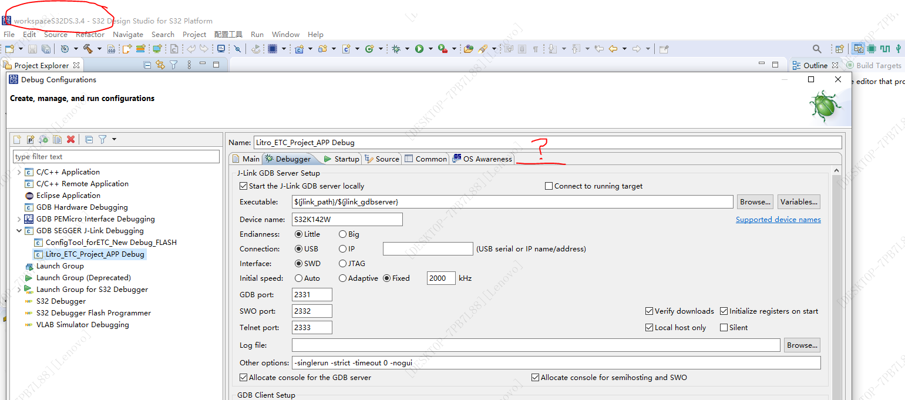The width and height of the screenshot is (905, 400).
Task: Click the Duplicate launch configuration icon
Action: [x=57, y=139]
